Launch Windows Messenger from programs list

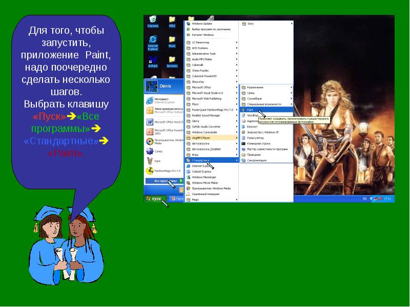[204, 177]
